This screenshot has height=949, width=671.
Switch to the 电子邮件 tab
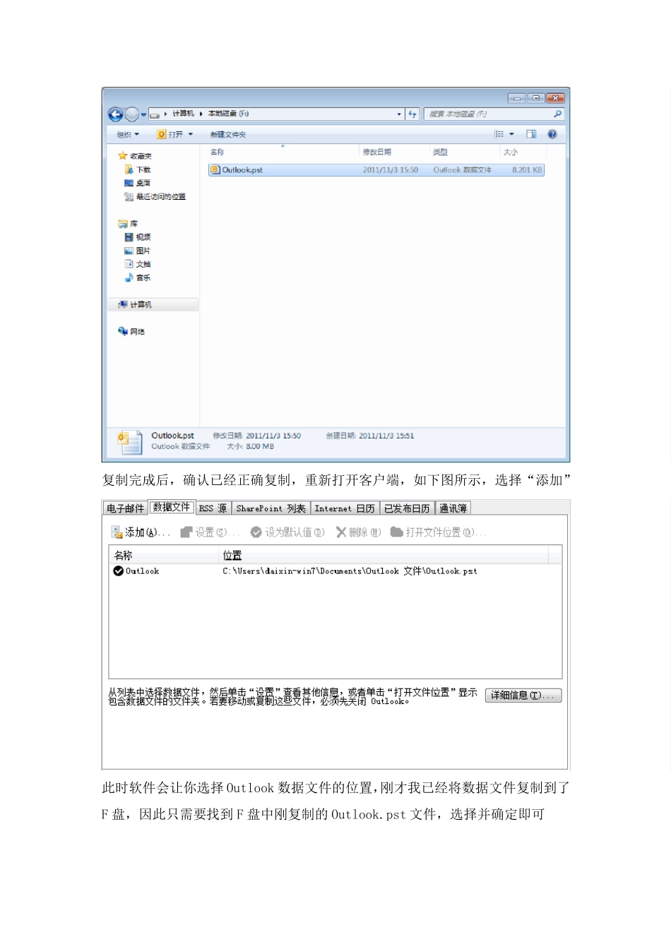(x=125, y=508)
